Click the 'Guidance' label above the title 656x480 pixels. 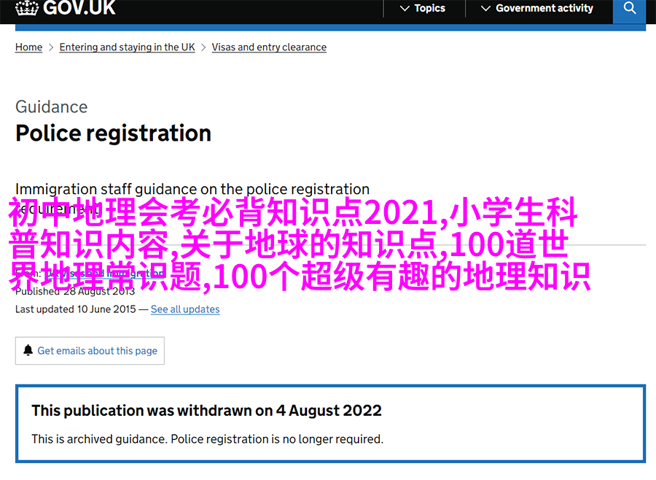point(52,107)
